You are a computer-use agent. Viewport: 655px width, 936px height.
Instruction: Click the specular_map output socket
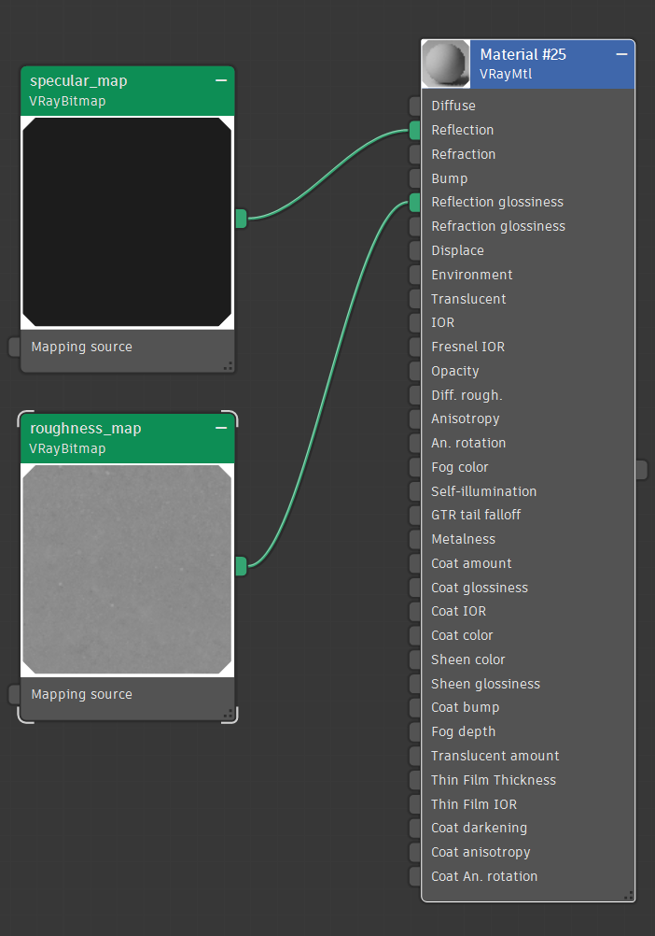point(241,219)
